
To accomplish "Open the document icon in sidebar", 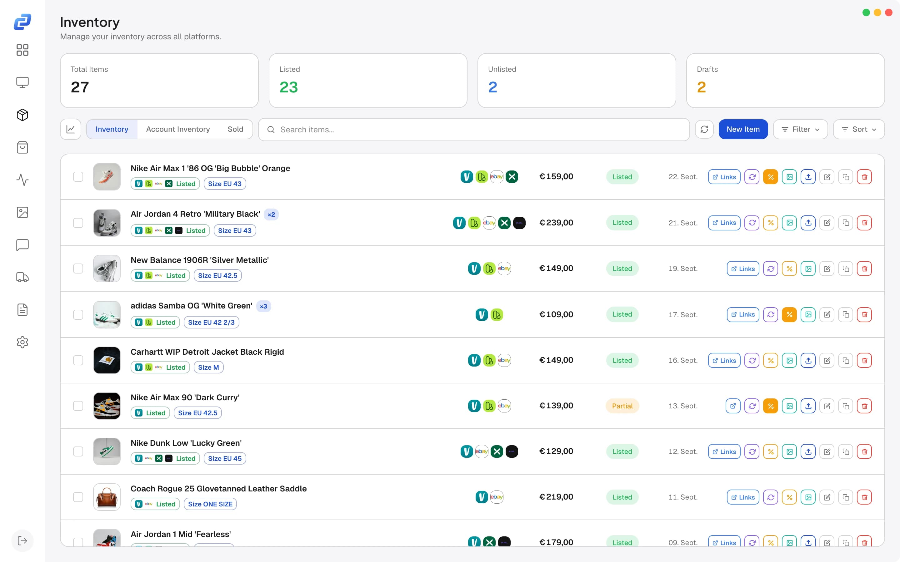I will tap(22, 310).
